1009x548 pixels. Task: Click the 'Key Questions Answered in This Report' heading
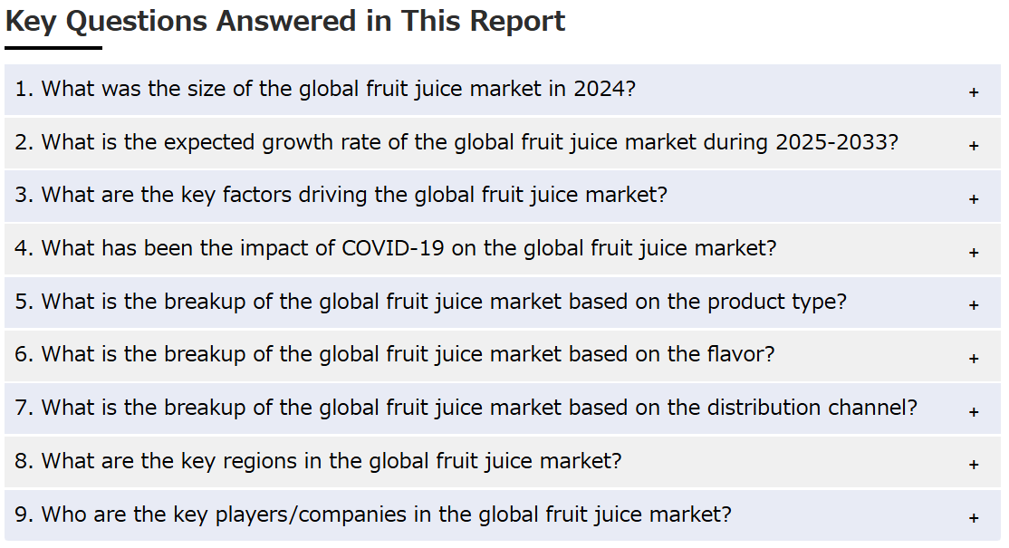[x=285, y=21]
